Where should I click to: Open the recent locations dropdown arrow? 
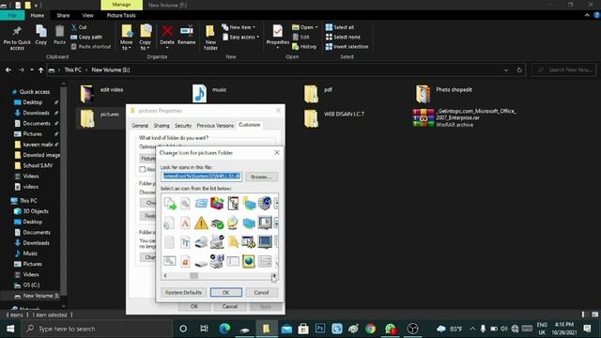click(31, 70)
